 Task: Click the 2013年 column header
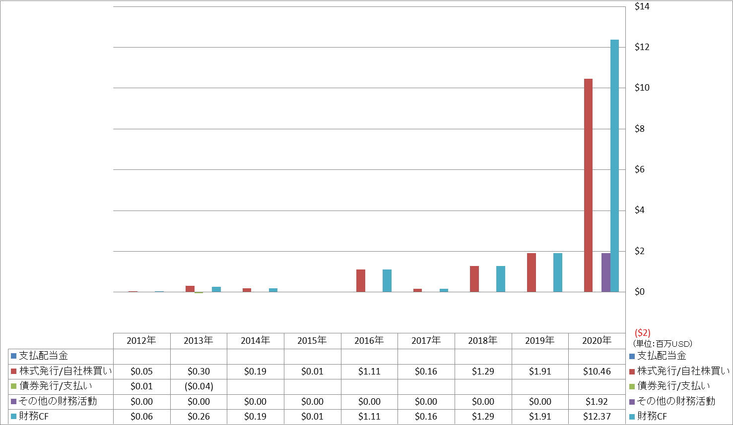coord(199,341)
